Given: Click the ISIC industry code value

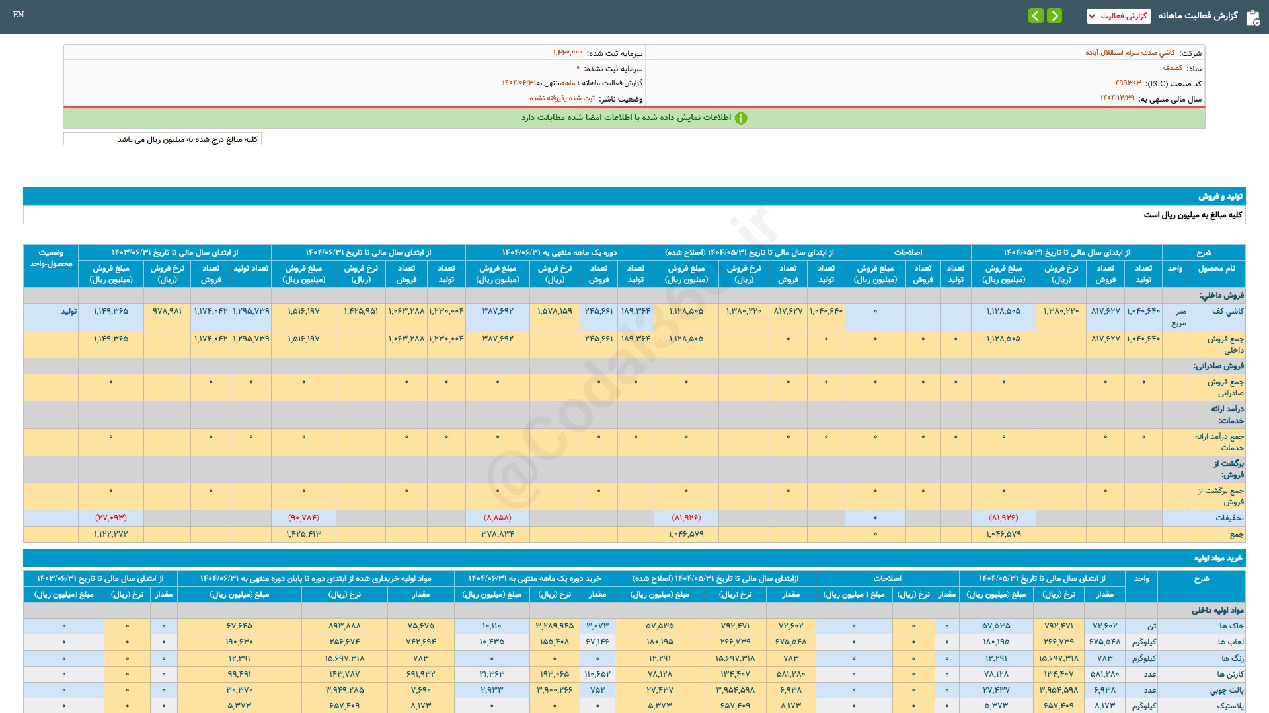Looking at the screenshot, I should click(x=1128, y=83).
